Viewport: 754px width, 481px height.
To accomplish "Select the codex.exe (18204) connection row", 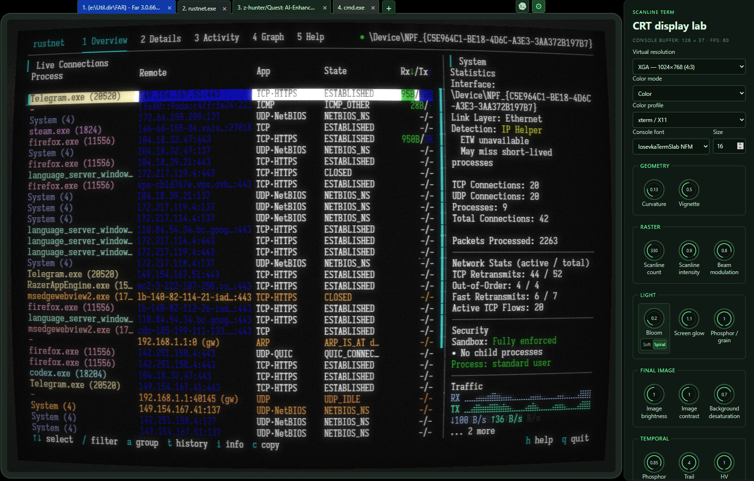I will (x=231, y=376).
